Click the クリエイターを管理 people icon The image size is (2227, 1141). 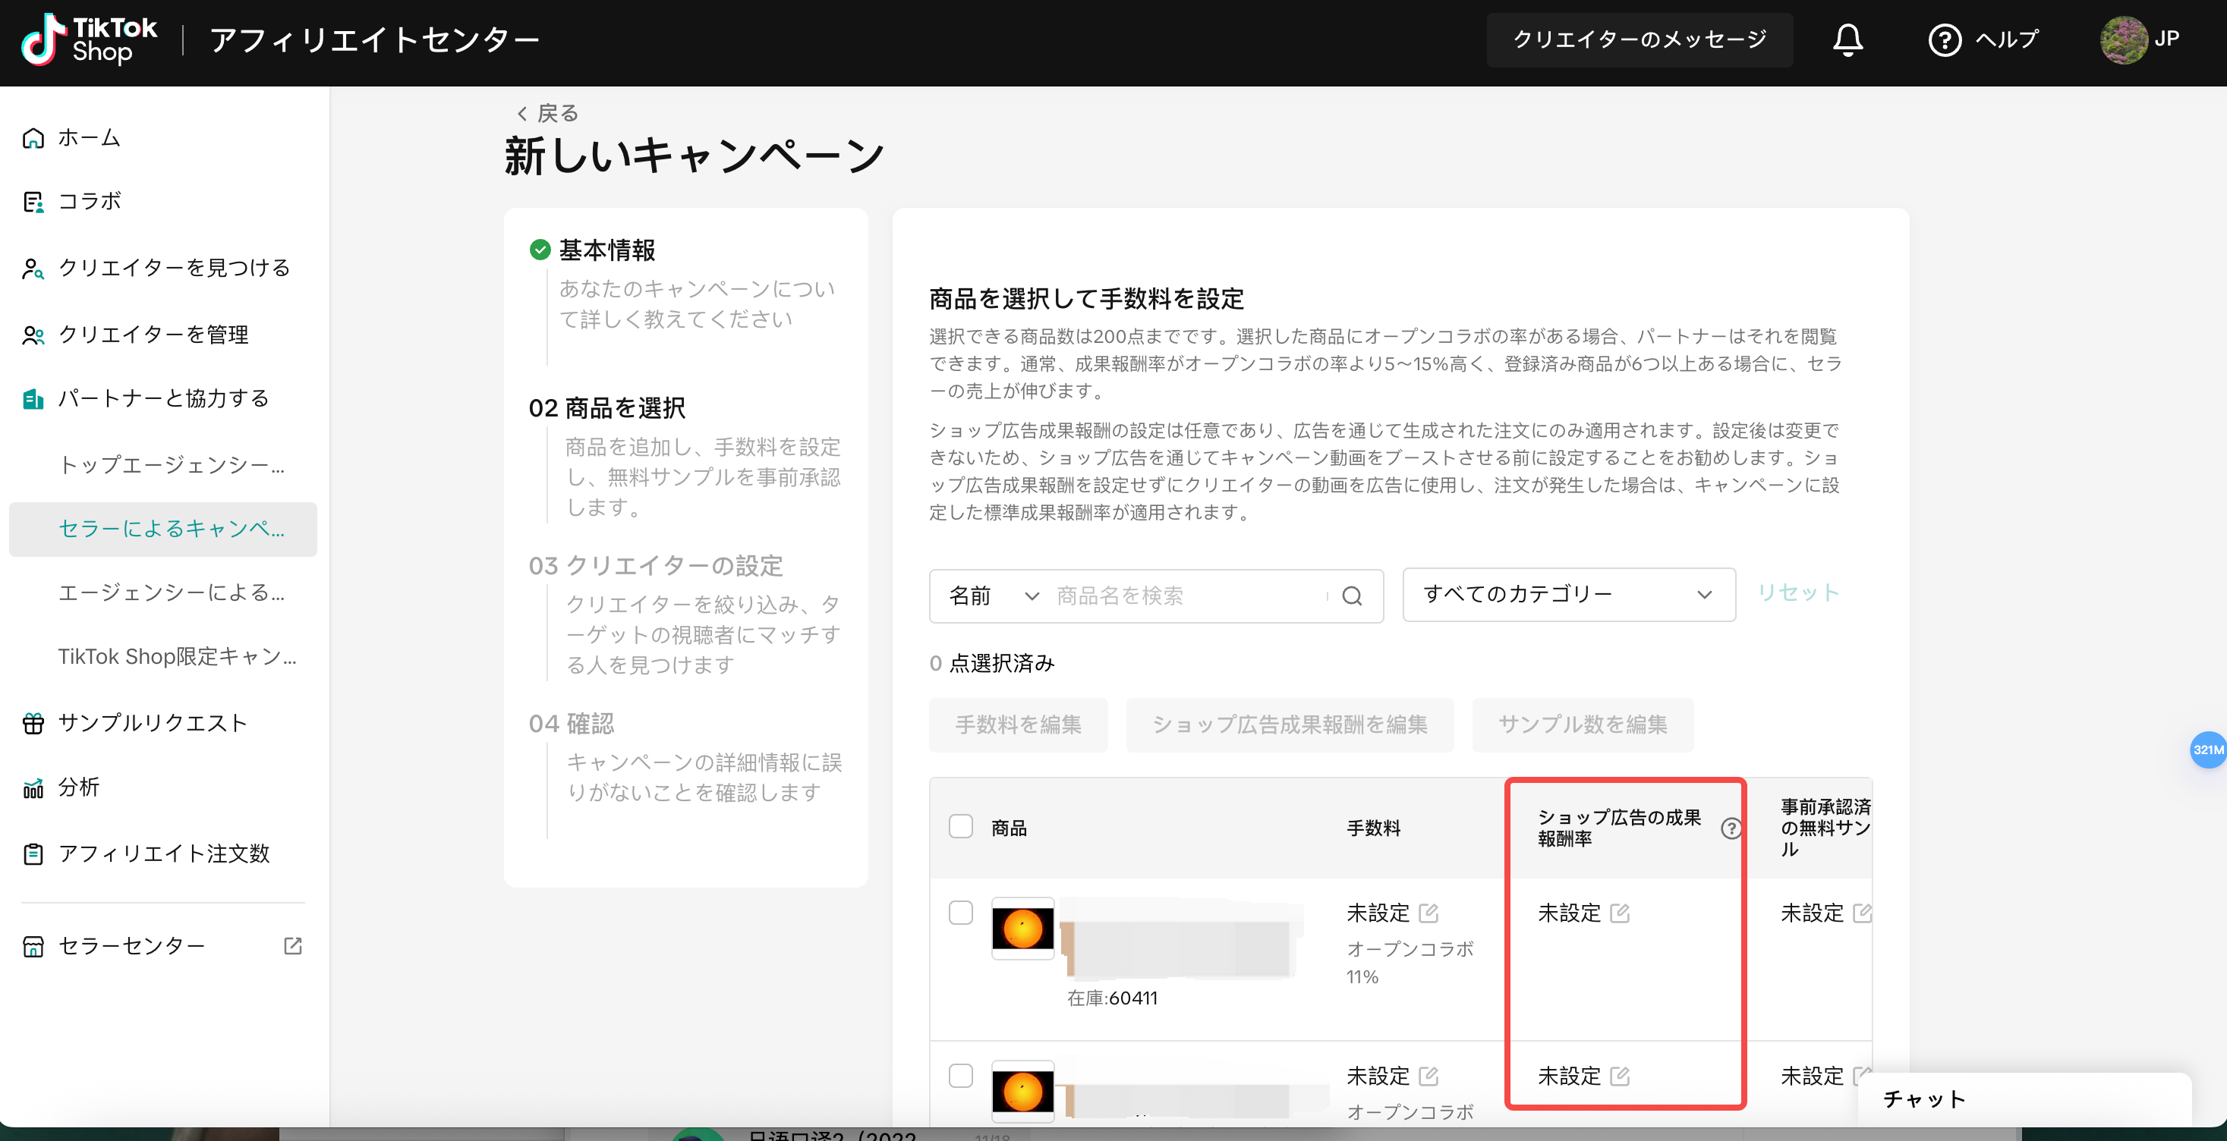(x=33, y=335)
